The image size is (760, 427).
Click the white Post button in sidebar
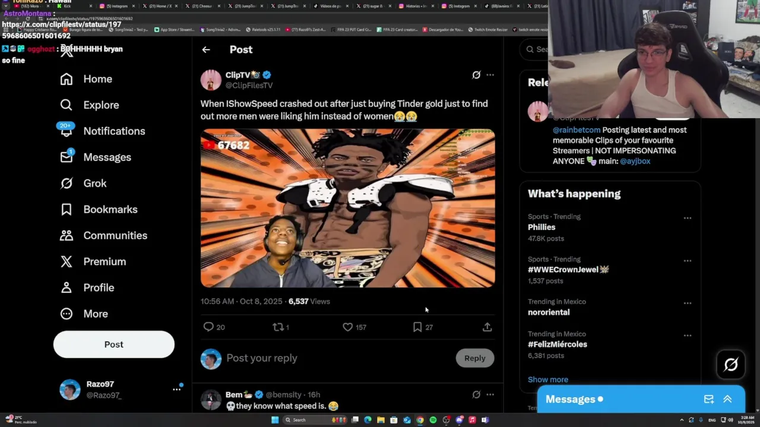click(114, 345)
